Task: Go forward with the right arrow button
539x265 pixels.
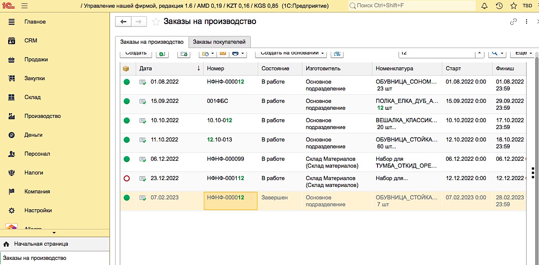Action: [x=139, y=22]
